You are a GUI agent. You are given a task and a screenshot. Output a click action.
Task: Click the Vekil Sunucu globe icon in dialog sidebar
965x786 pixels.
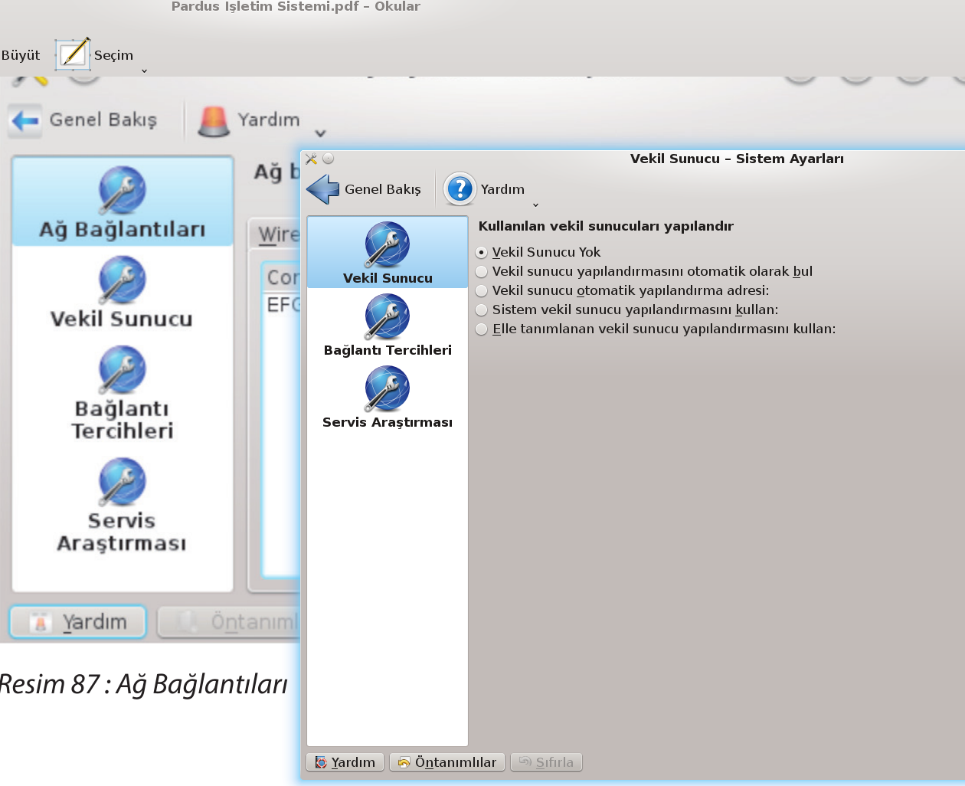coord(387,245)
